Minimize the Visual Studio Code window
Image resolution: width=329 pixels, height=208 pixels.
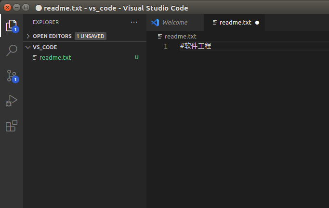(15, 8)
